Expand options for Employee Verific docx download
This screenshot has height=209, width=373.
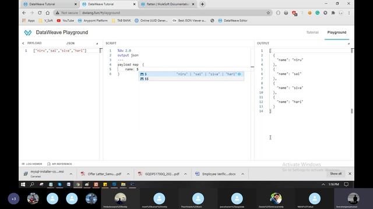242,174
